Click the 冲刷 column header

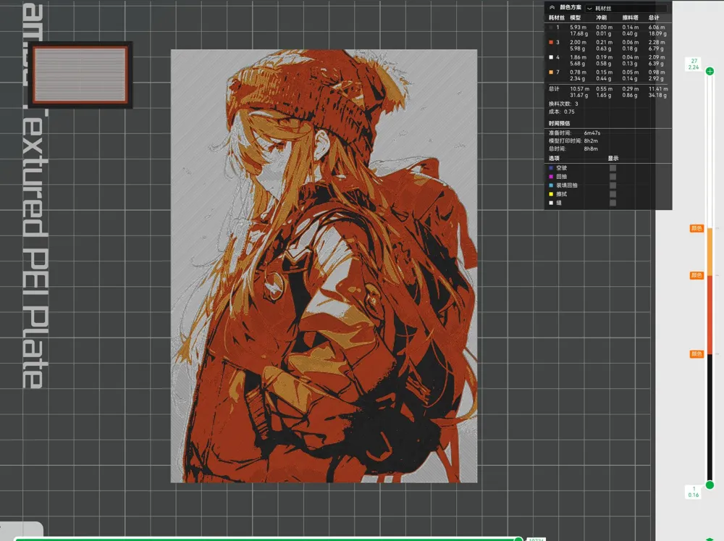point(601,17)
